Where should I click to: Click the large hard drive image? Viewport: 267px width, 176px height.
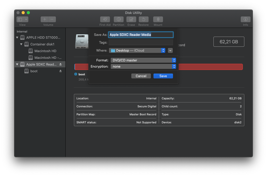click(x=82, y=42)
